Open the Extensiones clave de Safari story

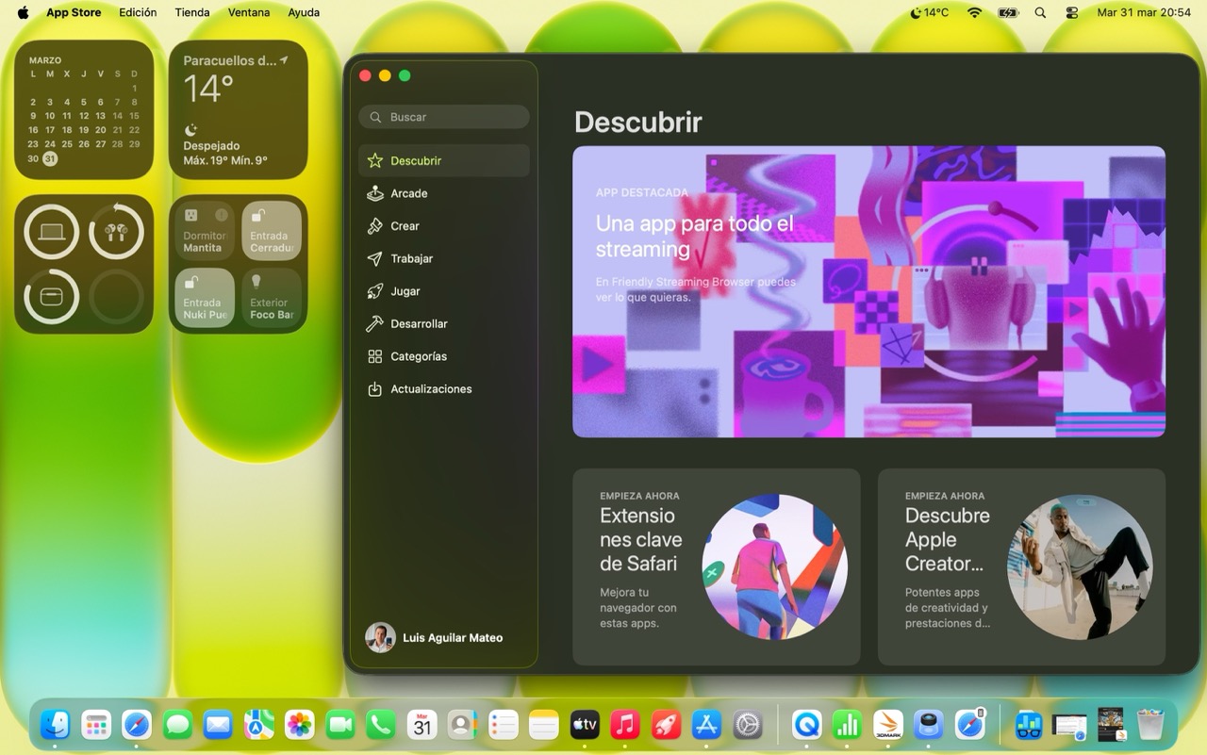pyautogui.click(x=716, y=566)
